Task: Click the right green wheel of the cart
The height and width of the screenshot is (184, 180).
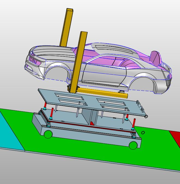Action: [133, 145]
